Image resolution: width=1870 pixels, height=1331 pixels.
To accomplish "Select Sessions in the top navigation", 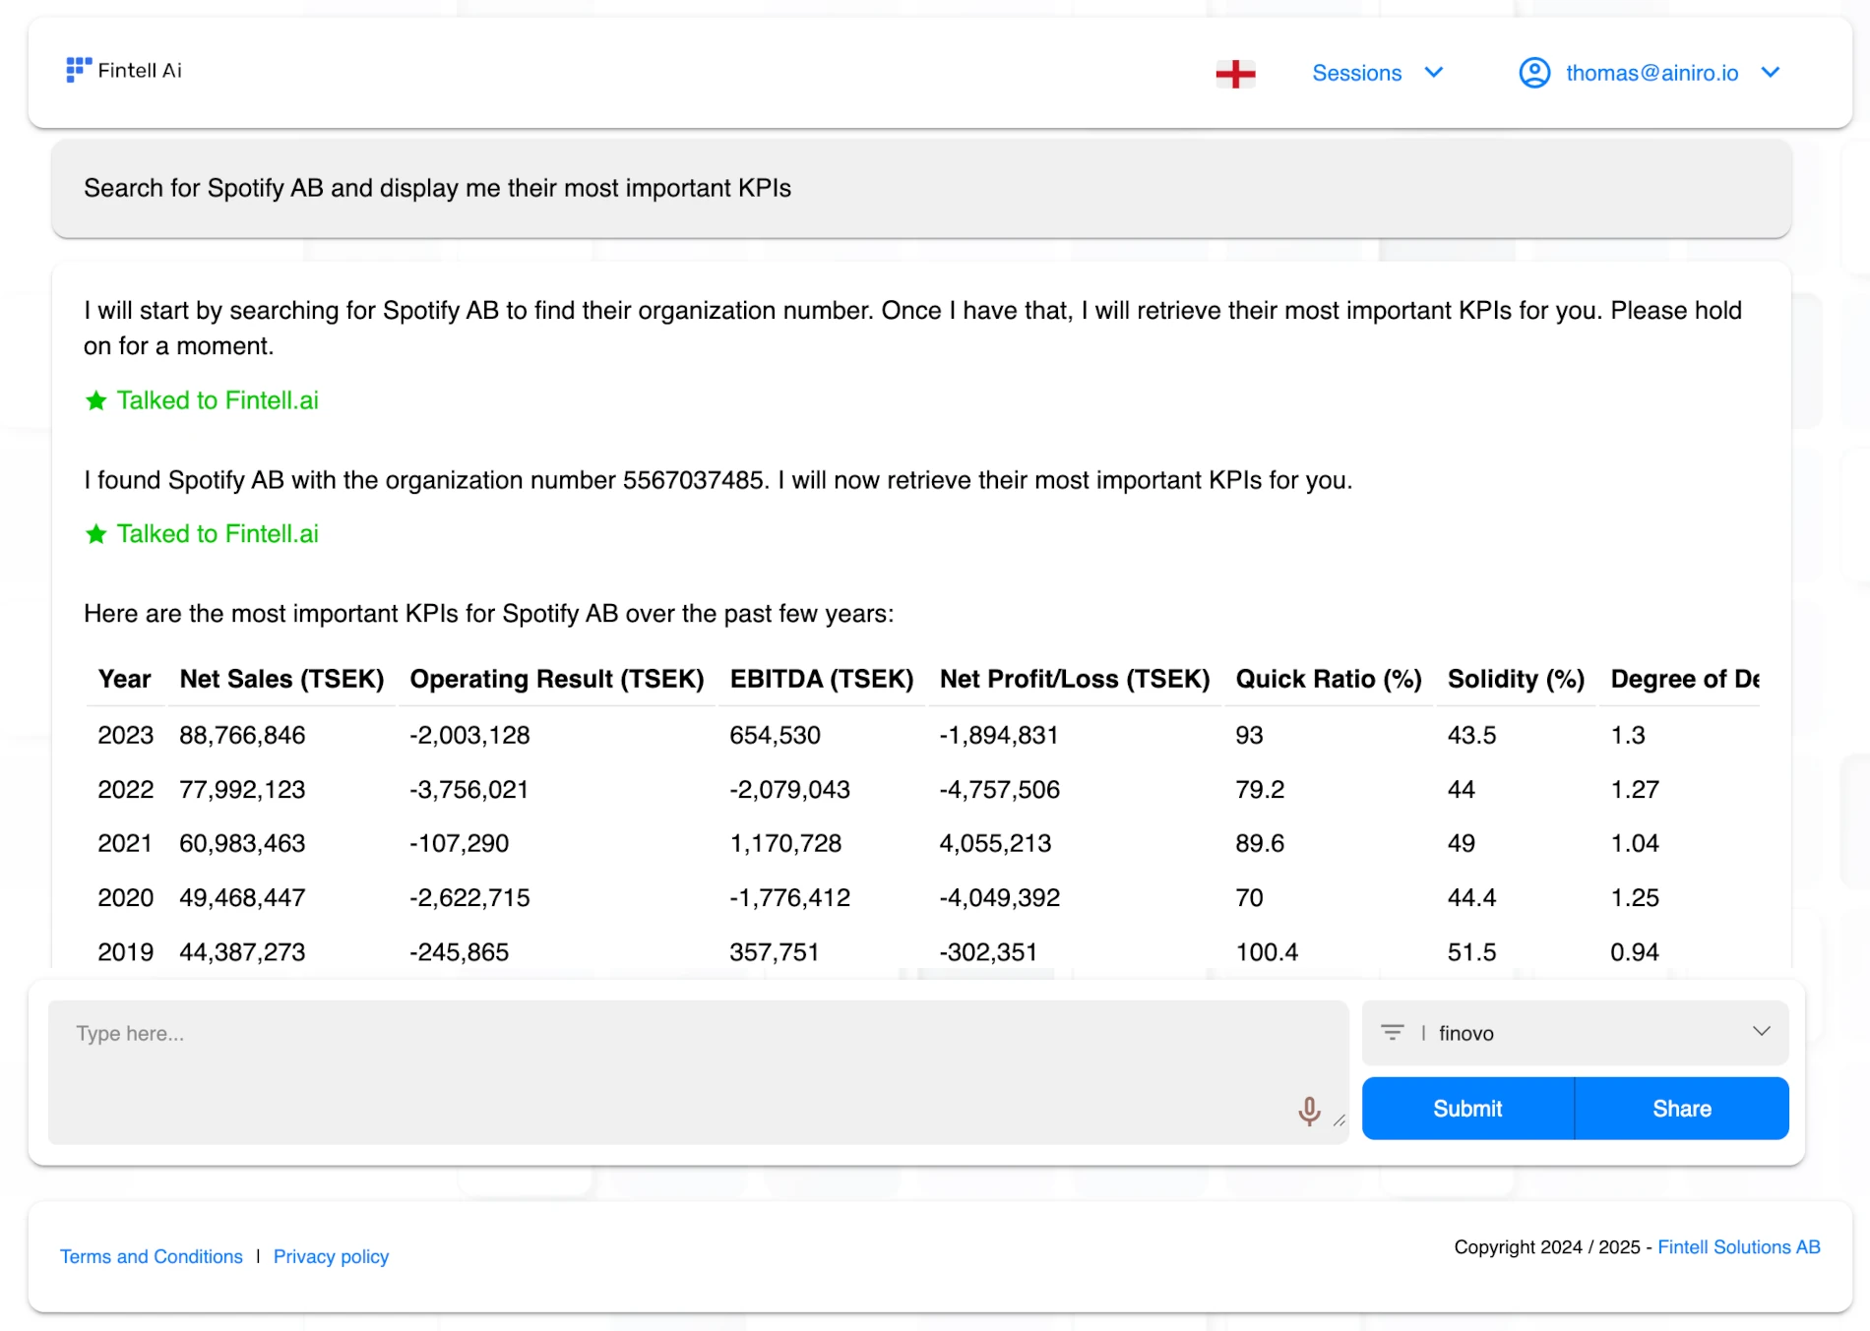I will tap(1356, 72).
